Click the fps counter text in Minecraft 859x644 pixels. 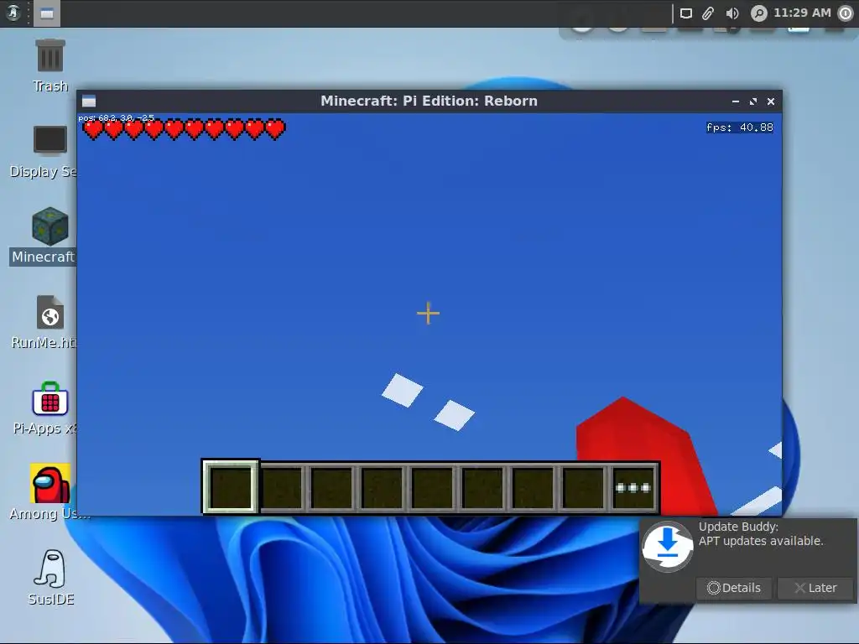740,127
